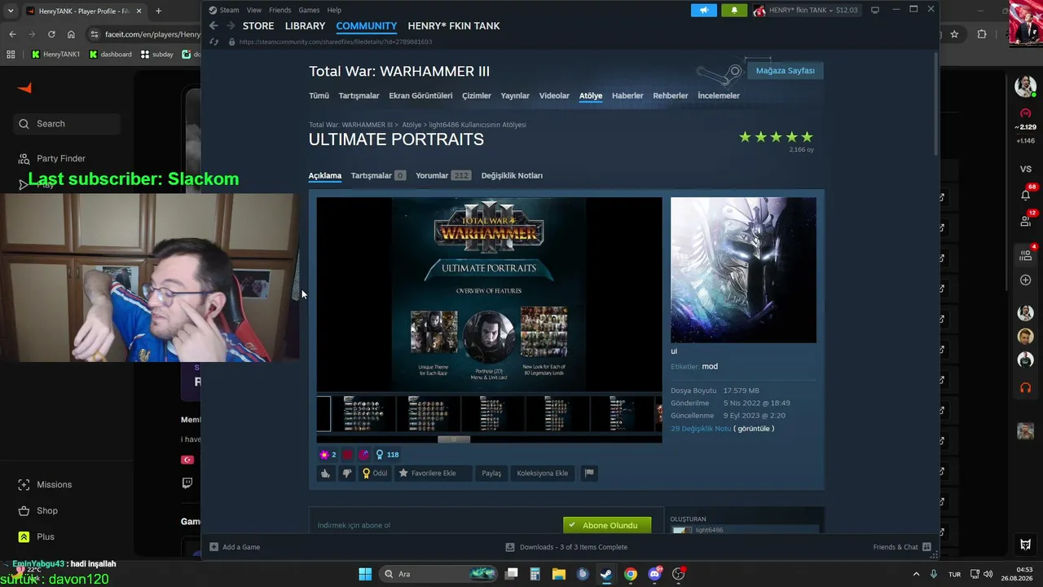Open Koleksiyona Ekle collection menu
The height and width of the screenshot is (587, 1043).
pos(542,473)
